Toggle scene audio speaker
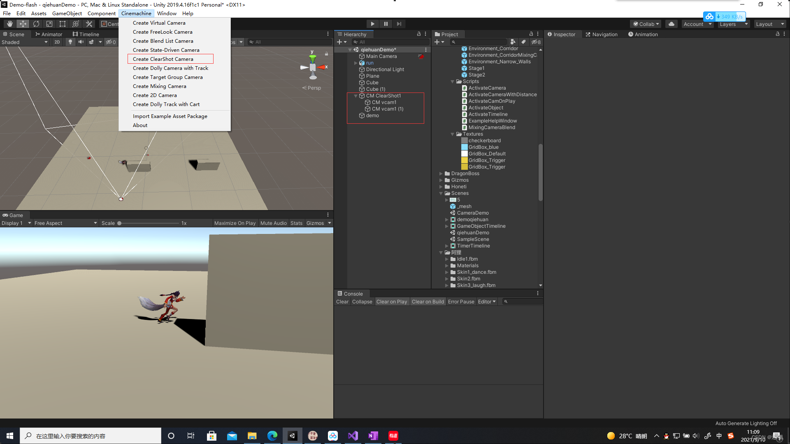 coord(81,42)
